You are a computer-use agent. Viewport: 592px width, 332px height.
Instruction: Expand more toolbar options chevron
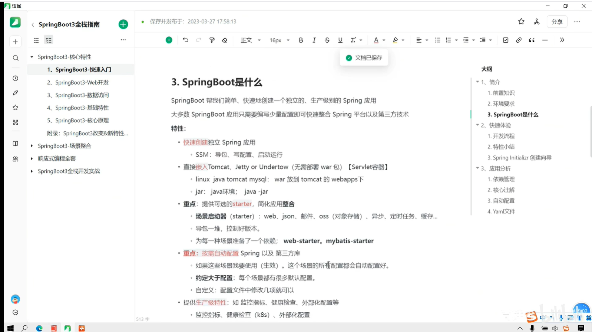(x=562, y=40)
